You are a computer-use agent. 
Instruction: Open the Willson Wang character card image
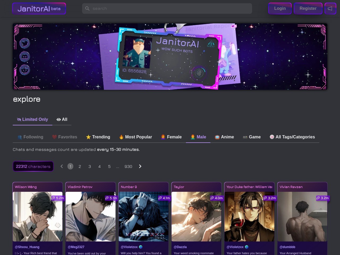coord(37,216)
